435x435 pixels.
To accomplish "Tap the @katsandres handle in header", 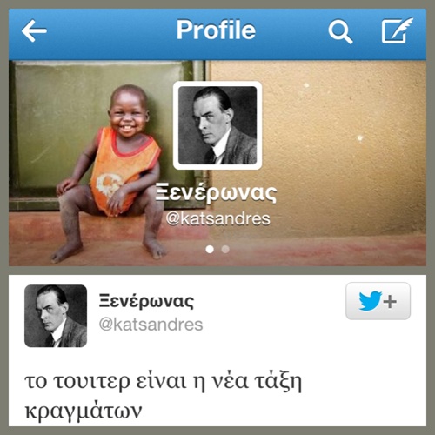I will [x=218, y=218].
